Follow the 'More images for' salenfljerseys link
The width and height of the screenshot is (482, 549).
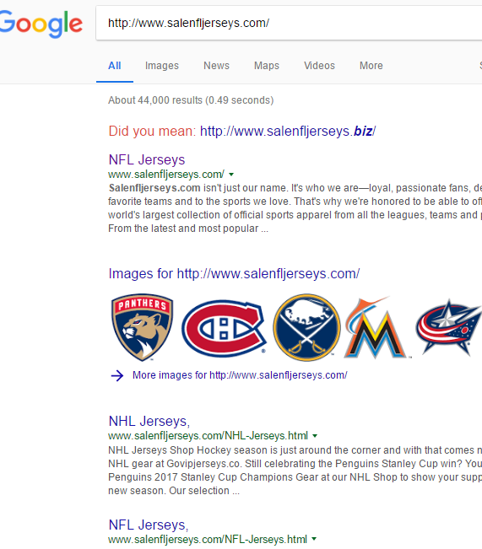point(240,375)
